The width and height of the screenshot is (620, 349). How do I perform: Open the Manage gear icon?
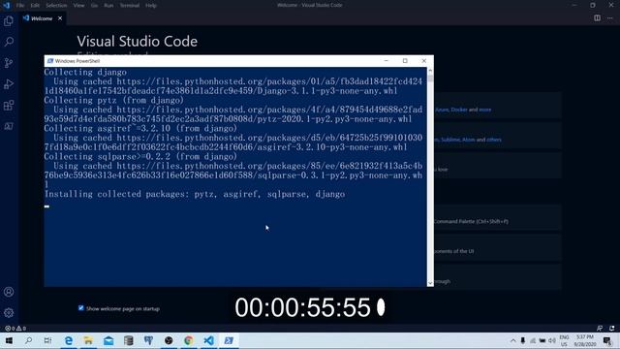pyautogui.click(x=9, y=313)
